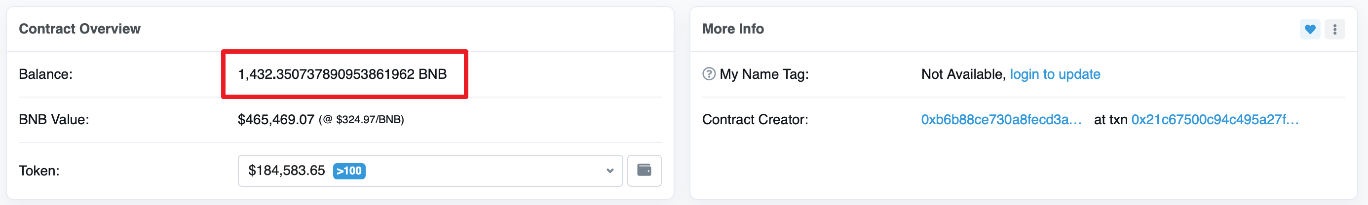Click the My Name Tag label
Screen dimensions: 1368x205
tap(763, 74)
